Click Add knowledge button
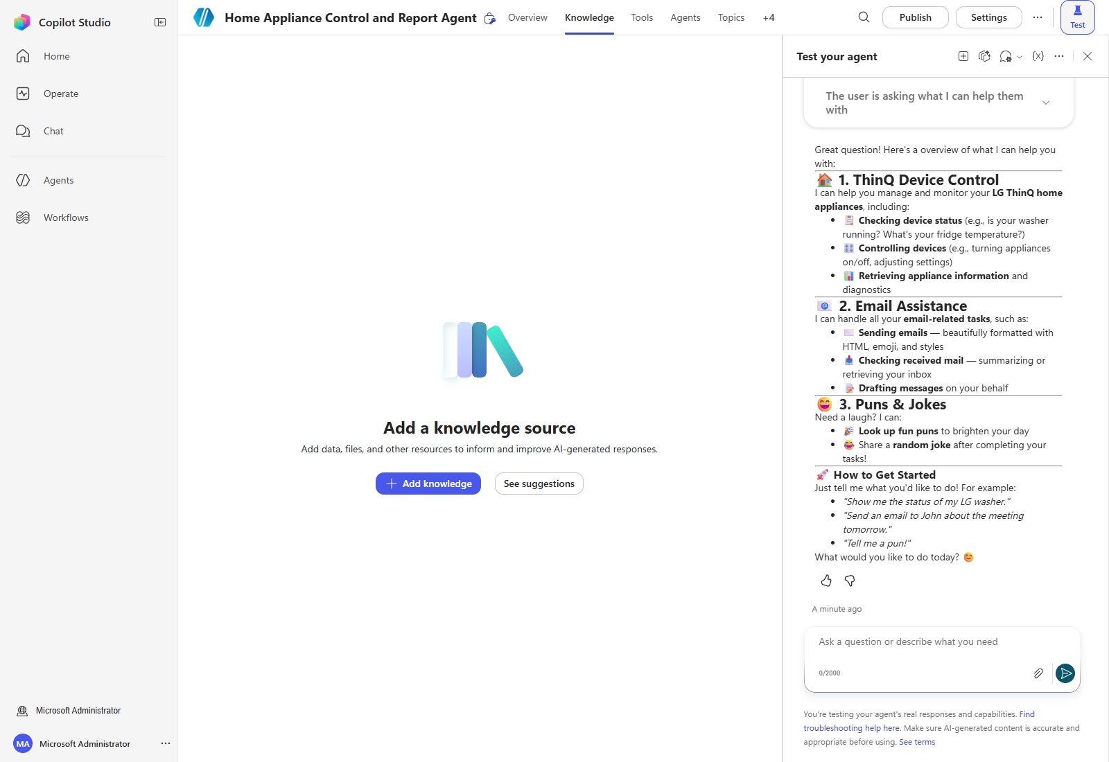 [x=428, y=484]
